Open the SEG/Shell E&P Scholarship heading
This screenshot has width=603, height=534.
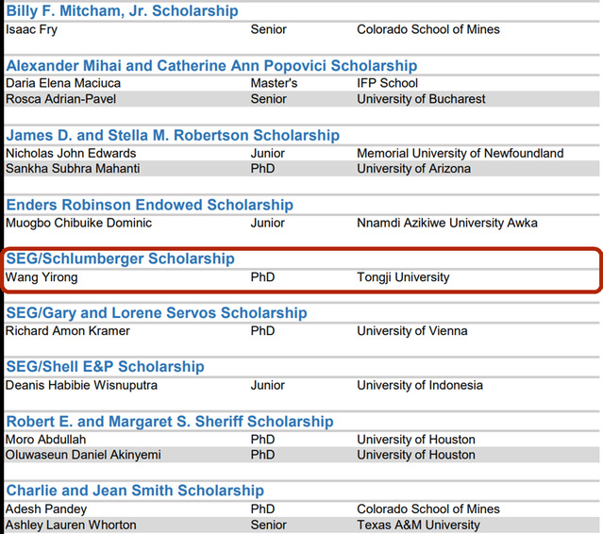pos(105,367)
